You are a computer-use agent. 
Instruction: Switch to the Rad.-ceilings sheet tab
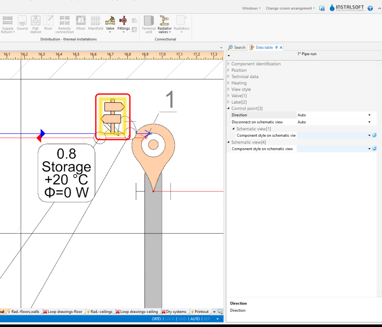point(100,311)
